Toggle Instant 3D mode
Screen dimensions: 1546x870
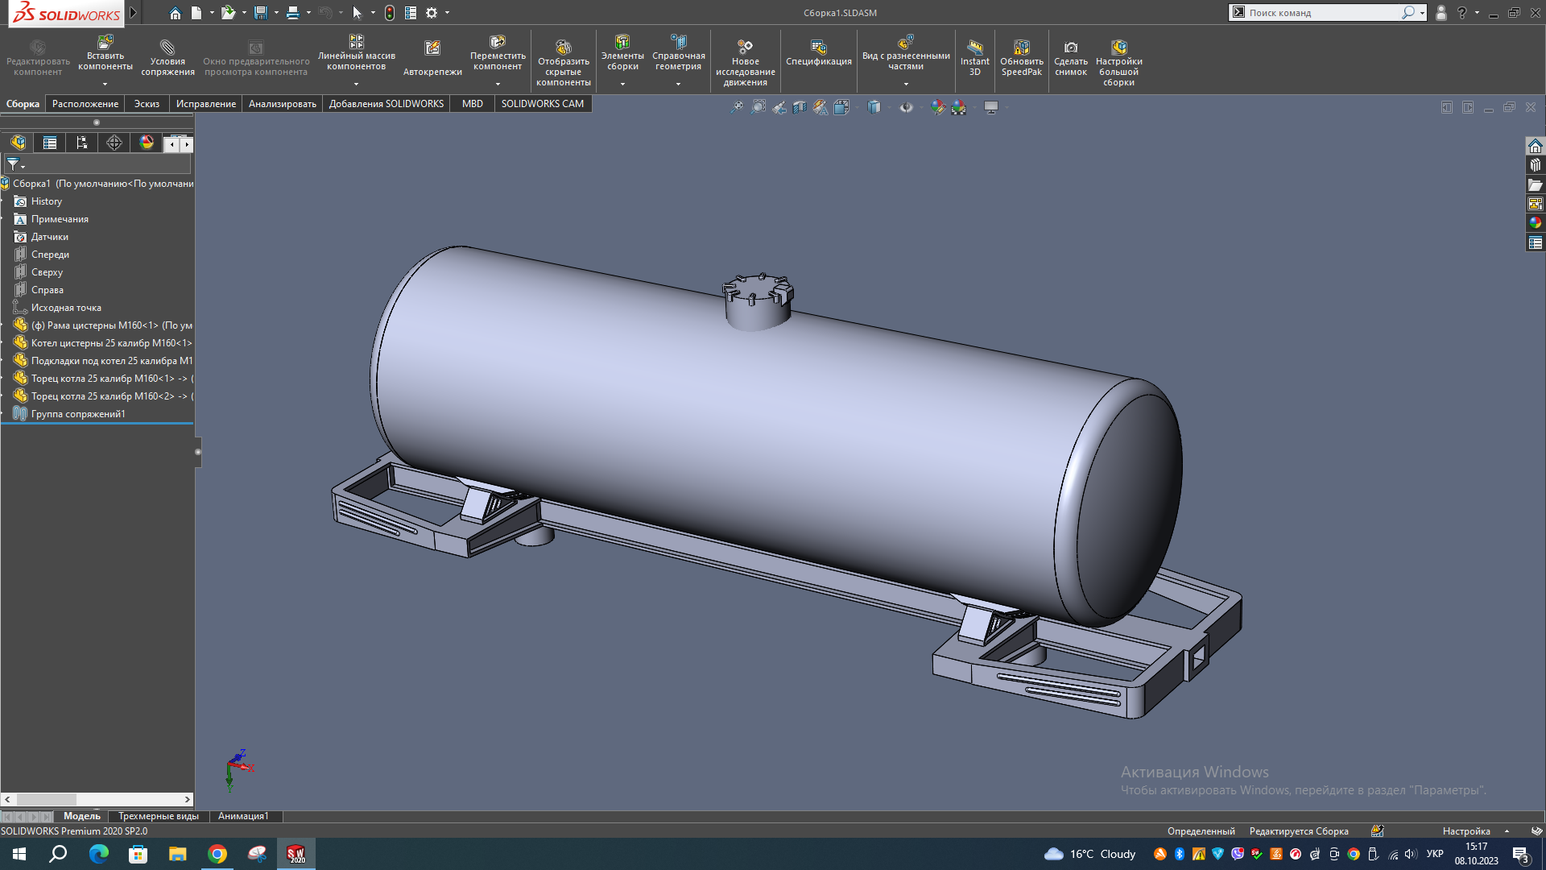click(x=974, y=56)
